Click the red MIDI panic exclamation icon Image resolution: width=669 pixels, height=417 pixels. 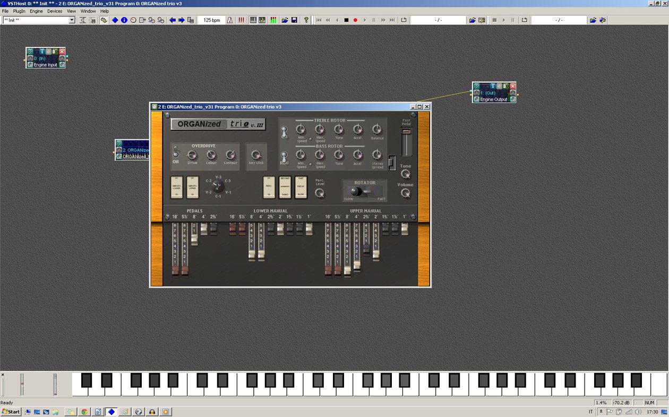(241, 20)
